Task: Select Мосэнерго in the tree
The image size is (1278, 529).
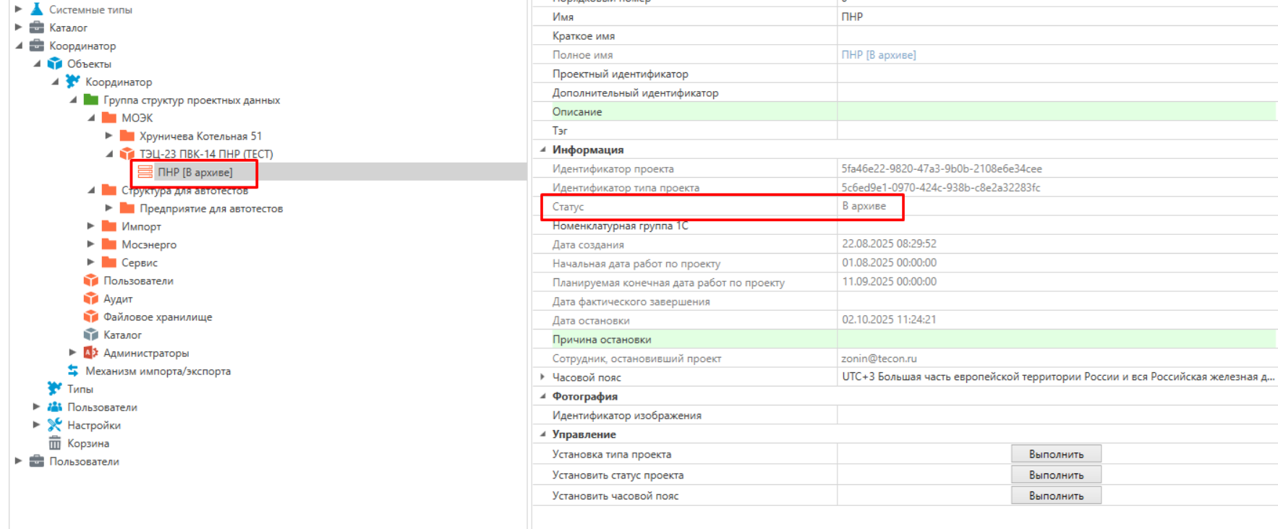Action: tap(148, 244)
